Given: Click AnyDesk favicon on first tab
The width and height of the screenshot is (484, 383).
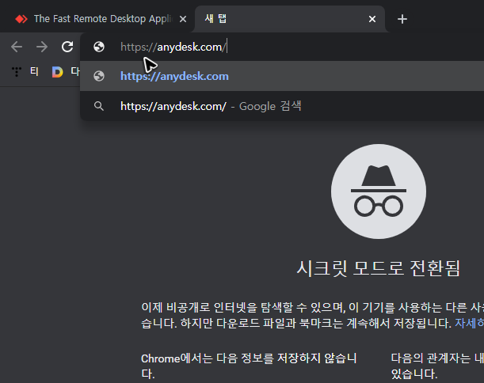Looking at the screenshot, I should [x=21, y=19].
